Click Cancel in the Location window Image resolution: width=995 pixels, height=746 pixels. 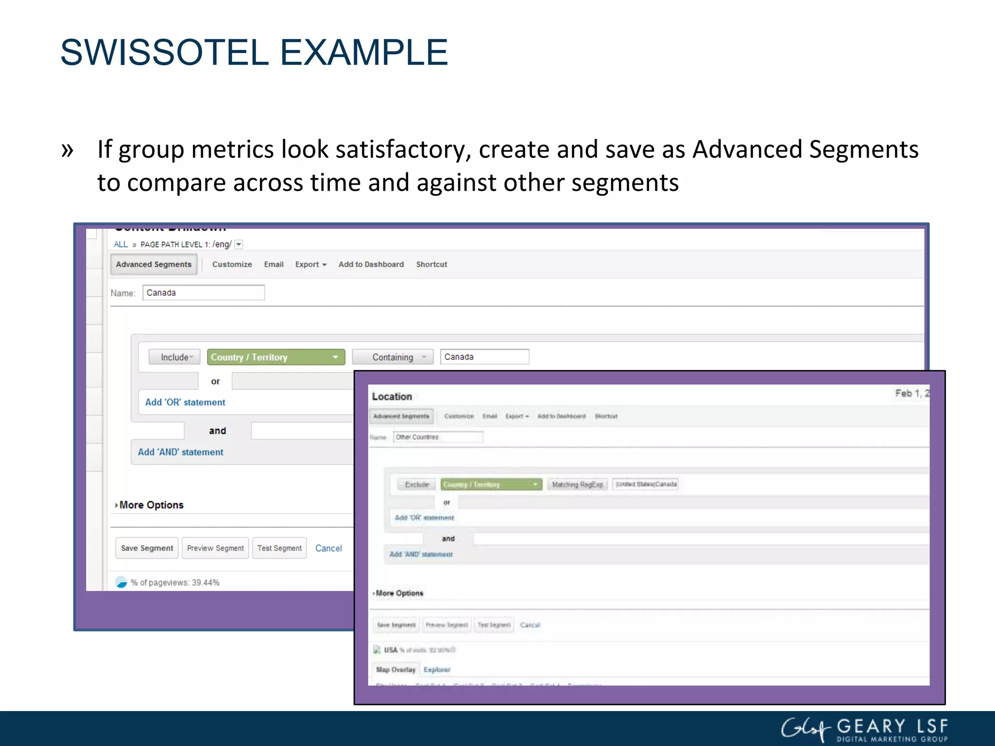530,625
